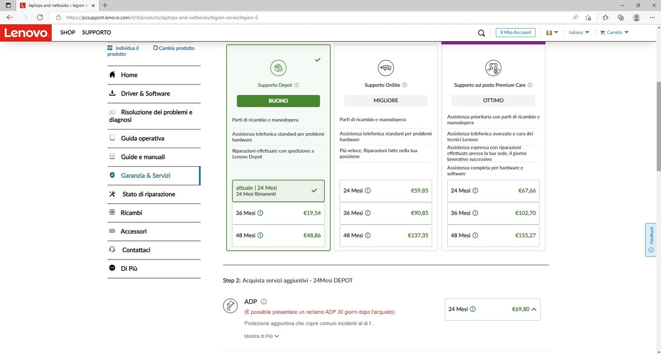The image size is (661, 354).
Task: Open the Carrello cart dropdown
Action: coord(615,33)
